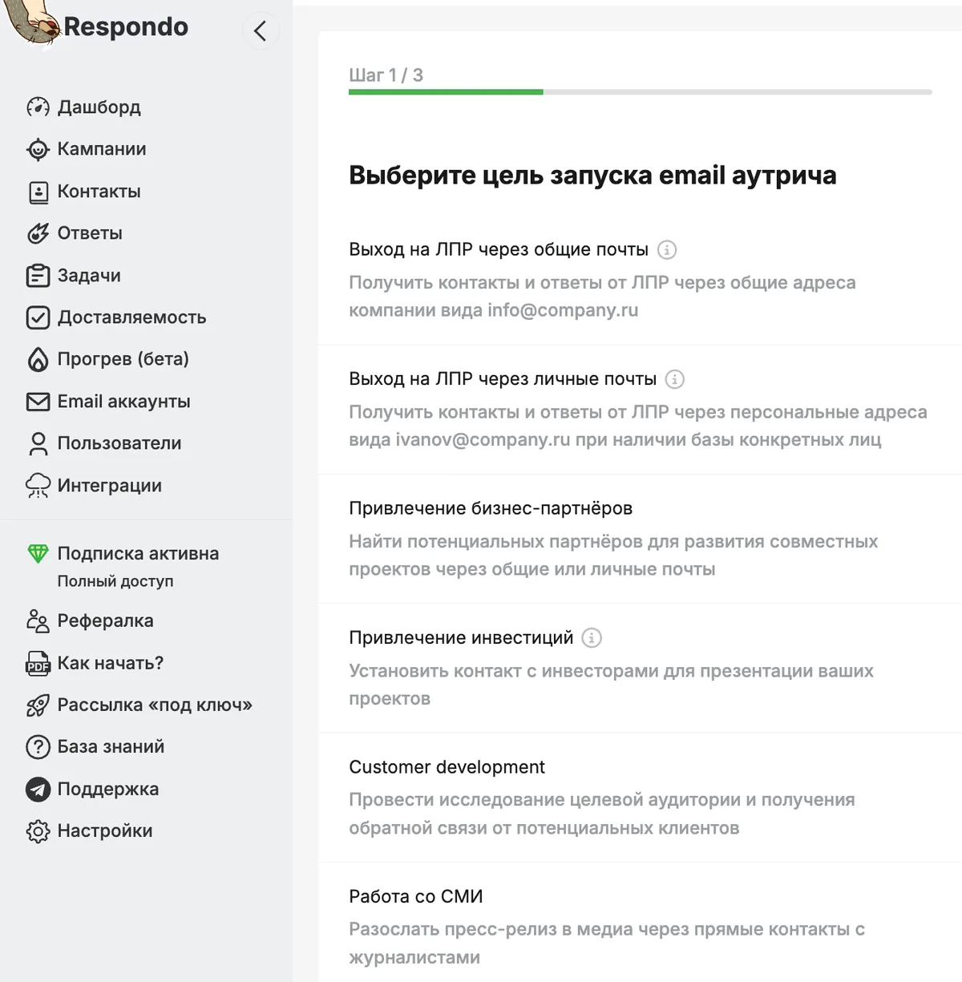
Task: Open the Прогрев (бета) flame icon
Action: (38, 359)
